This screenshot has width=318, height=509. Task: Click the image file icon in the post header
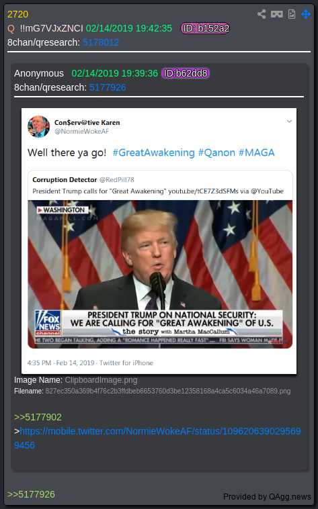pos(292,14)
